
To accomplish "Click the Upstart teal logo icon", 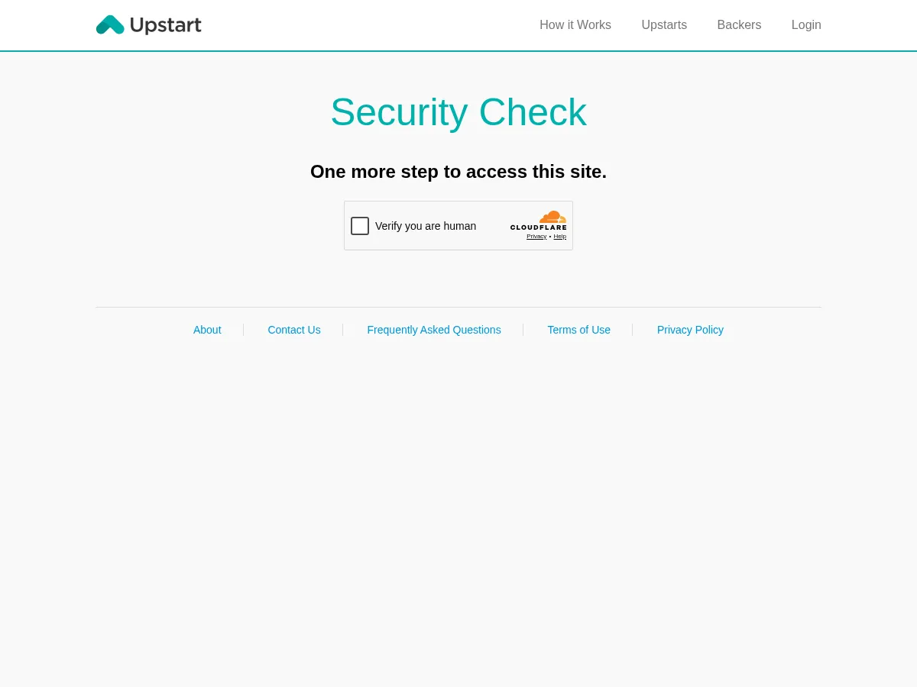I will (110, 24).
